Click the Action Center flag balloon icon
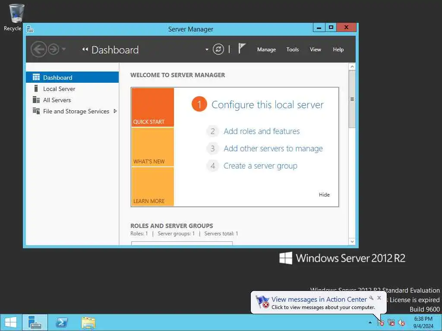This screenshot has width=442, height=331. tap(262, 302)
